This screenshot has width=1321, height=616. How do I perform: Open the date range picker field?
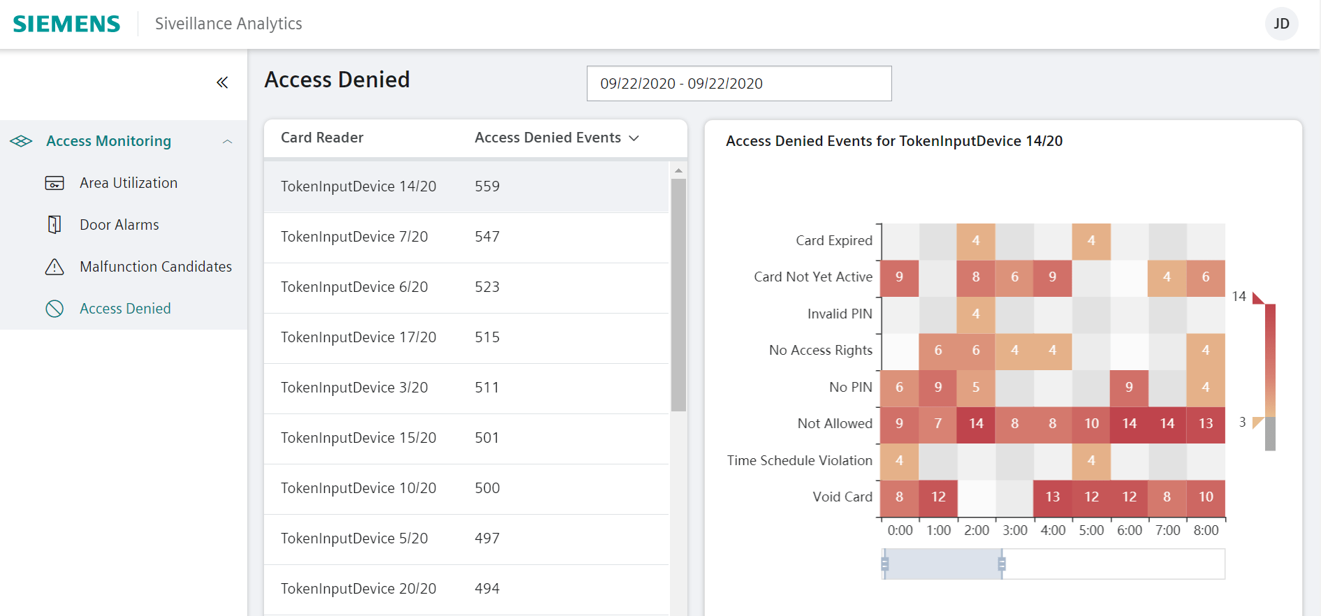tap(738, 84)
